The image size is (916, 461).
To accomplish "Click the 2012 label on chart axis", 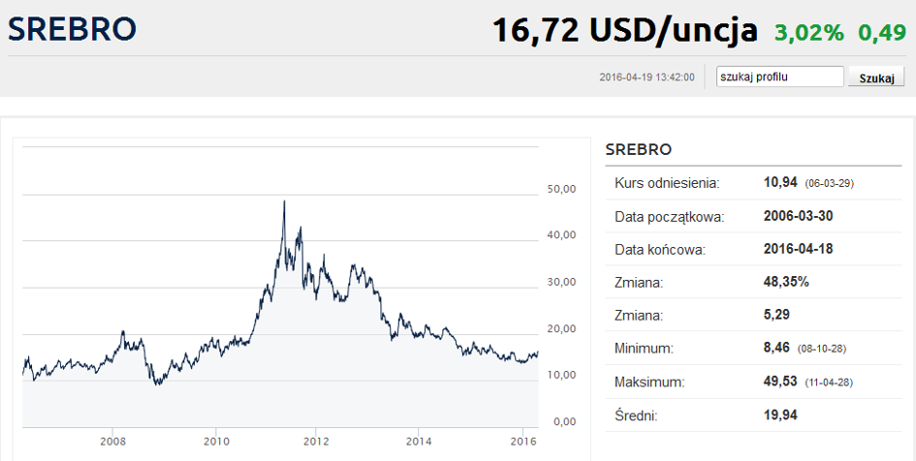I will pyautogui.click(x=316, y=442).
